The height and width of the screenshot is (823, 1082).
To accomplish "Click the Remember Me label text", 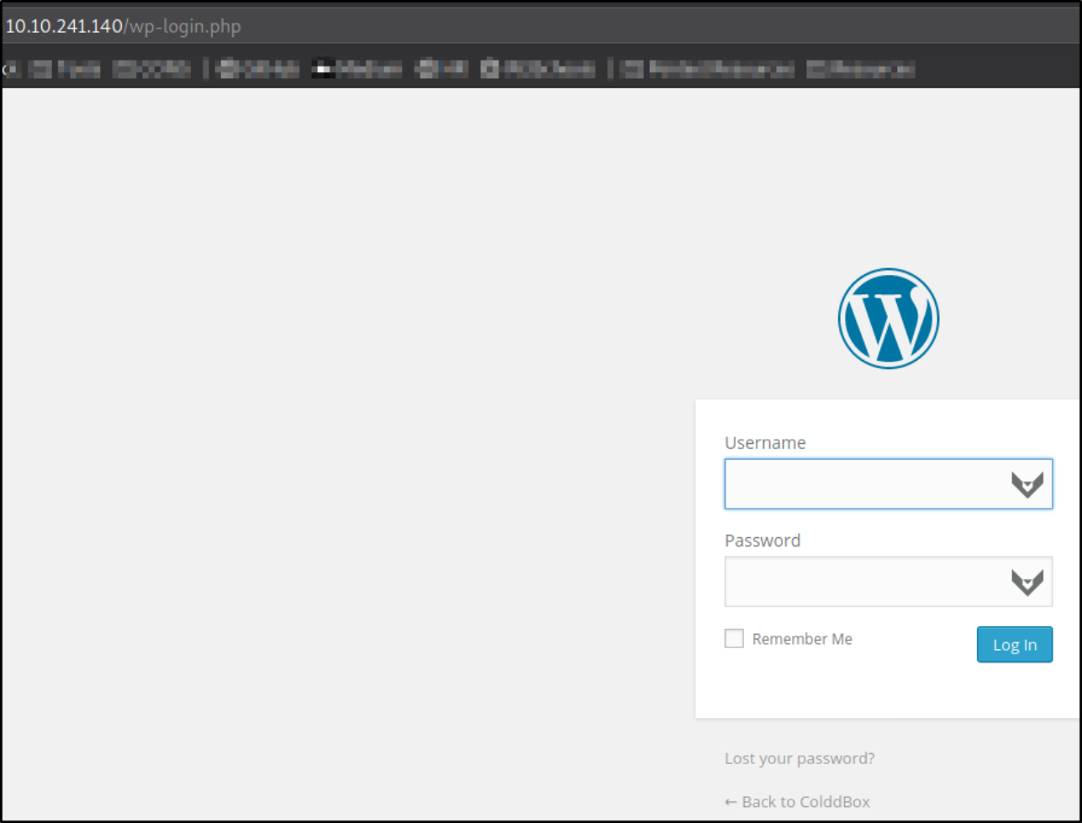I will (802, 639).
